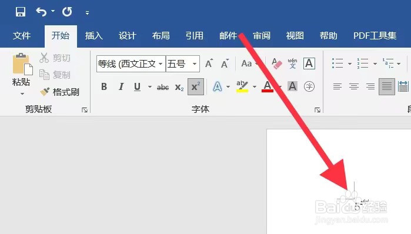The height and width of the screenshot is (234, 411).
Task: Align text to the left
Action: 338,86
